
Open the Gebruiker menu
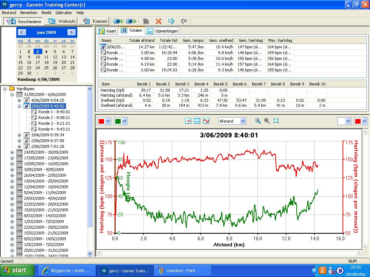click(64, 13)
